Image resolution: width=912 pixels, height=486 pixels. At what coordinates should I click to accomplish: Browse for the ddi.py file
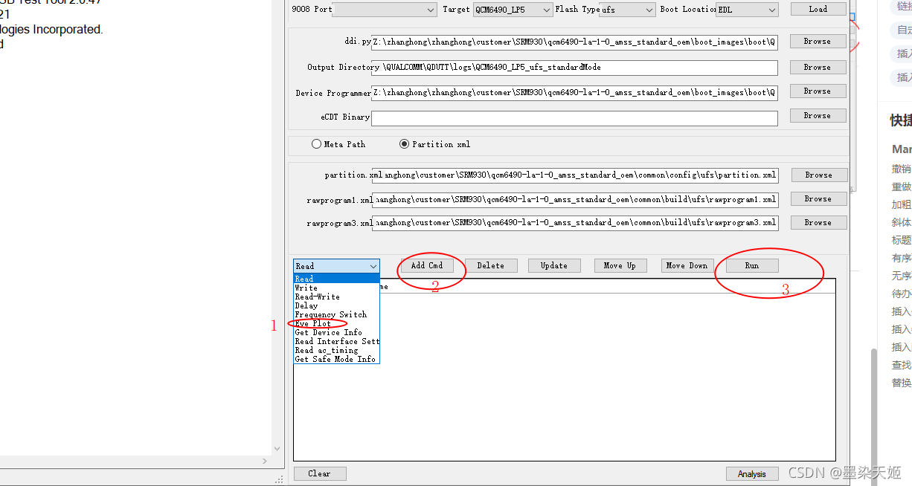tap(818, 42)
